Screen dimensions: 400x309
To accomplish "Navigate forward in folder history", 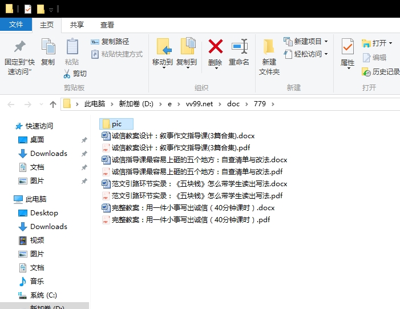I will (x=27, y=104).
